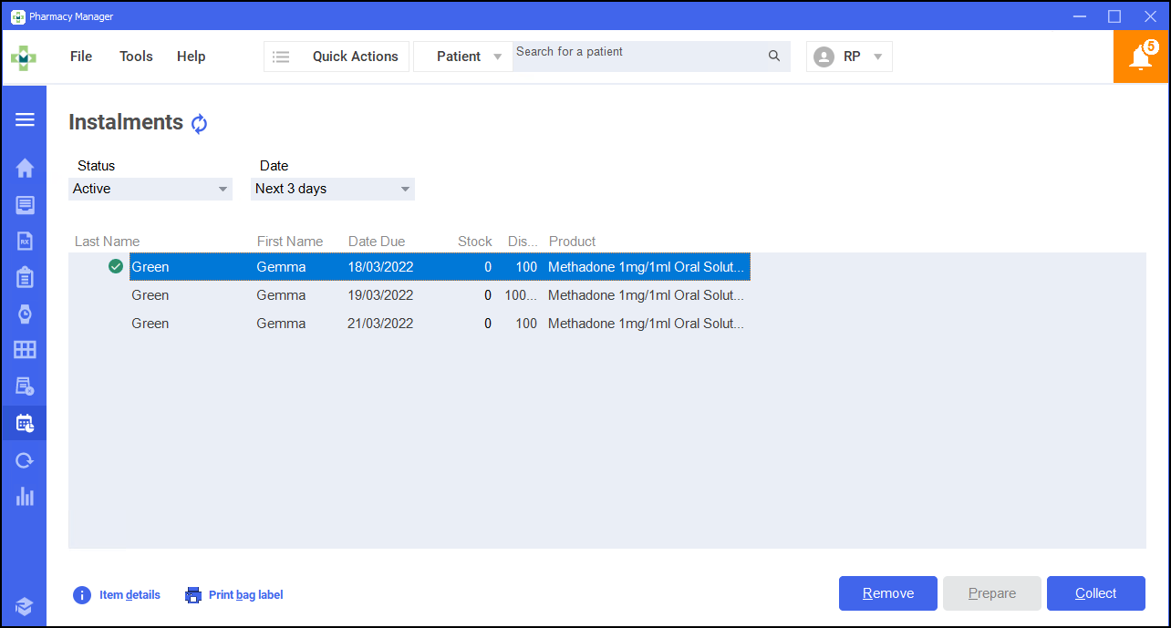
Task: Open the Tools menu
Action: click(x=136, y=57)
